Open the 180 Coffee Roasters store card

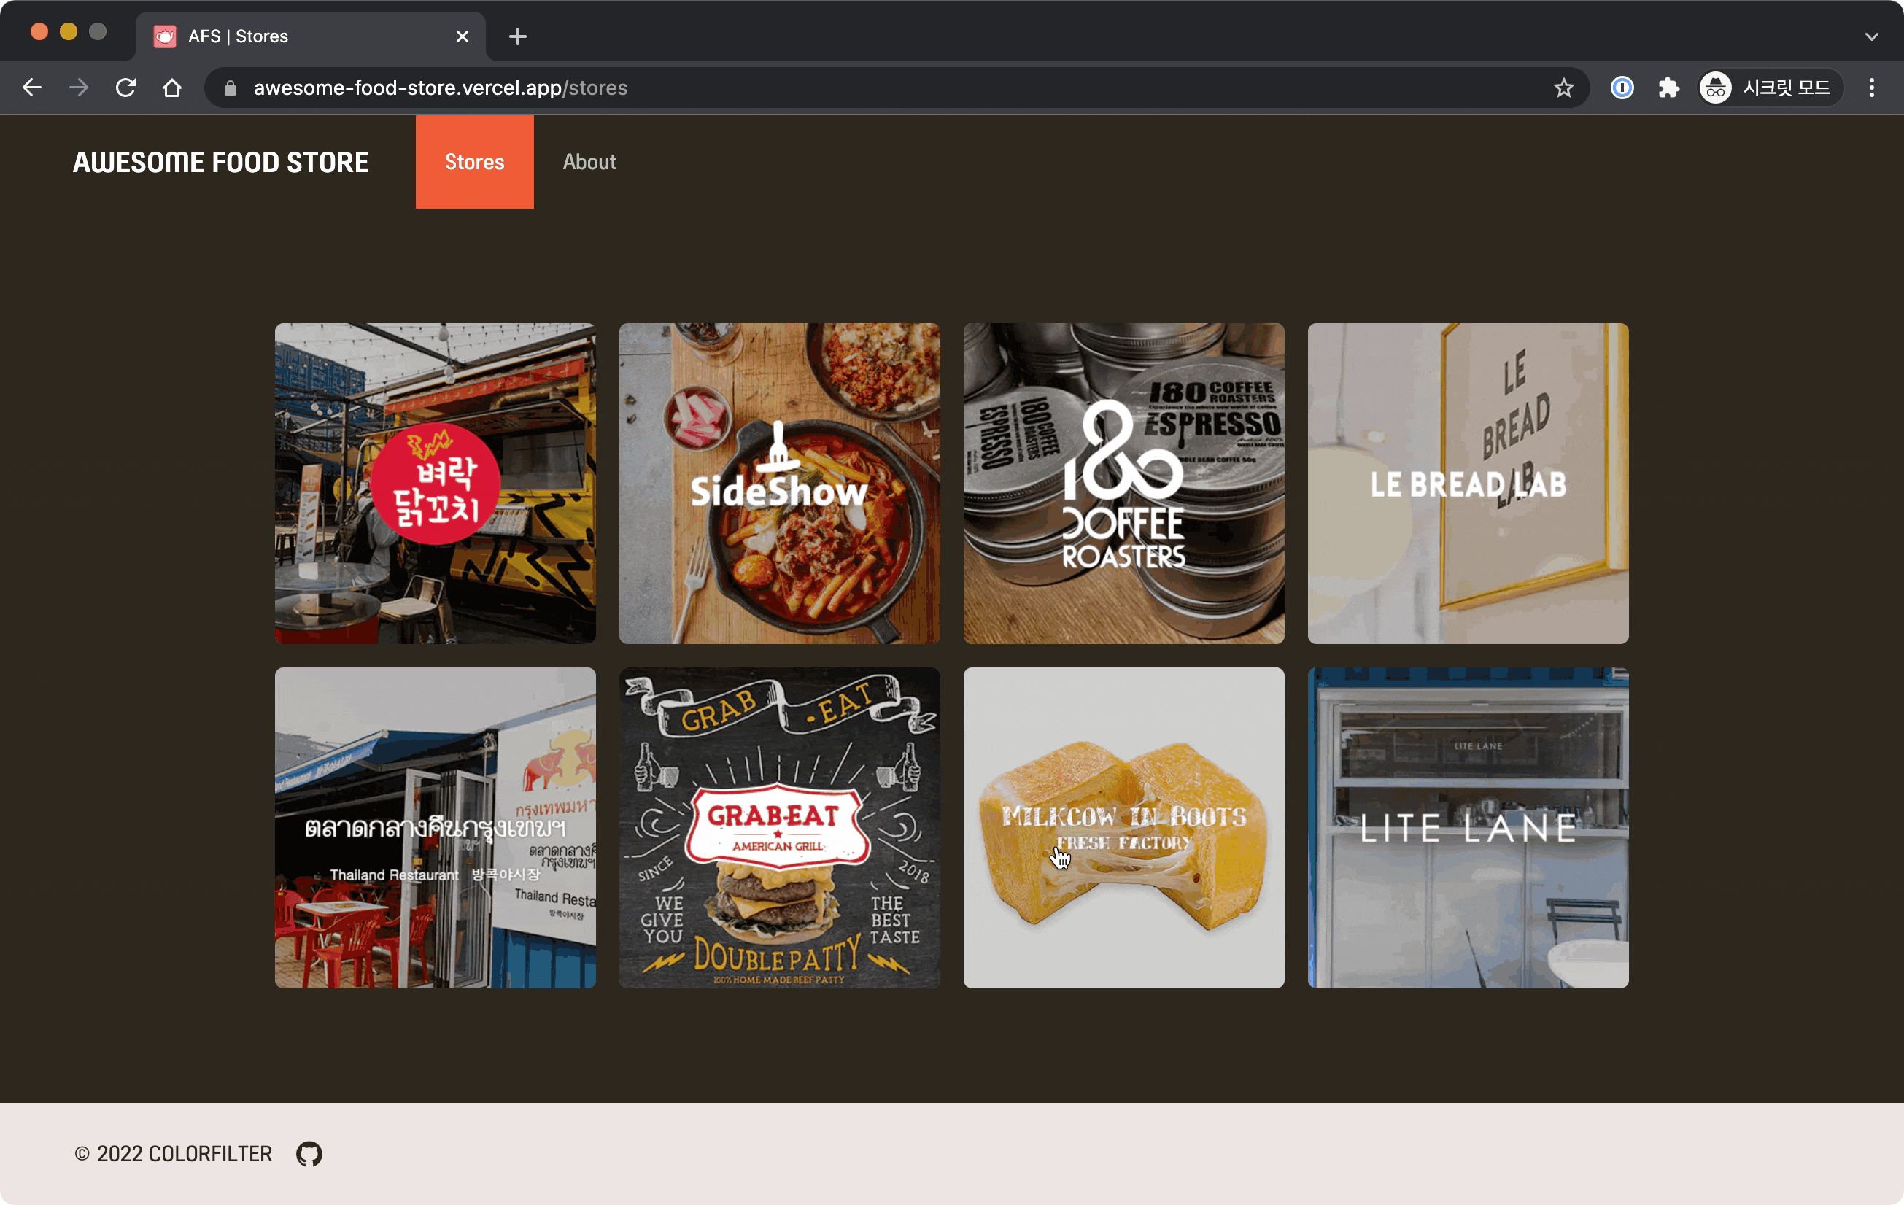1123,483
